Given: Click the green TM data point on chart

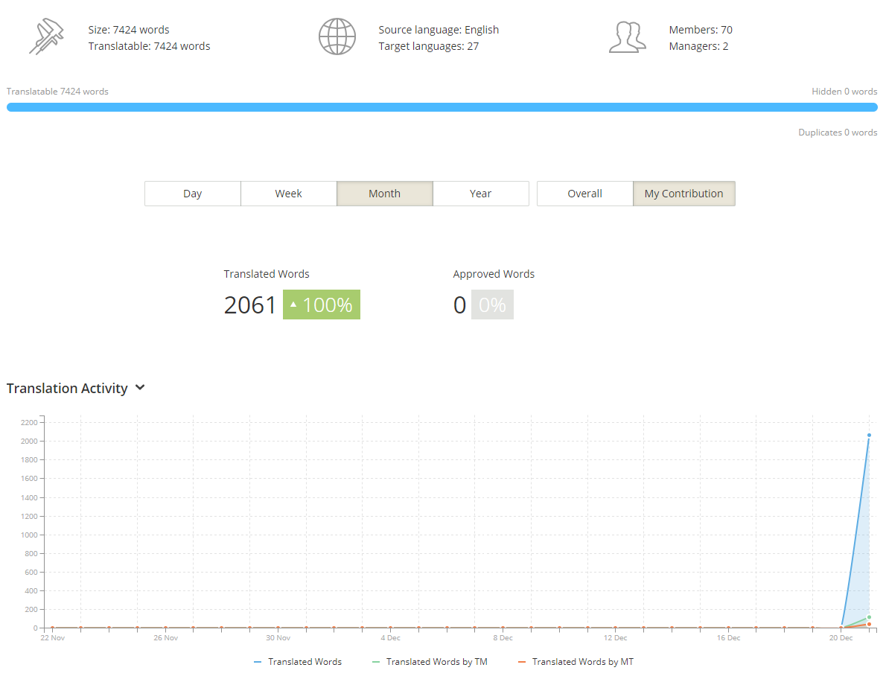Looking at the screenshot, I should (869, 617).
